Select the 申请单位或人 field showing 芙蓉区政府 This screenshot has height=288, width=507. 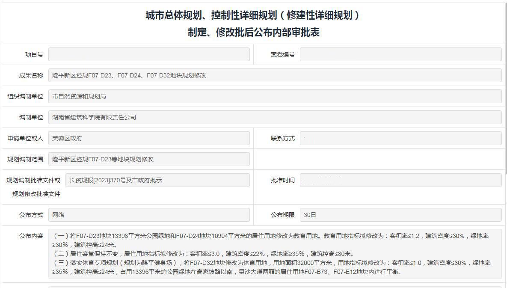coord(148,138)
